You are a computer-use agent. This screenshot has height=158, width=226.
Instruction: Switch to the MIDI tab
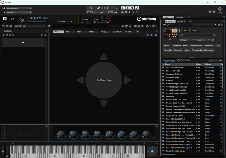pyautogui.click(x=82, y=32)
